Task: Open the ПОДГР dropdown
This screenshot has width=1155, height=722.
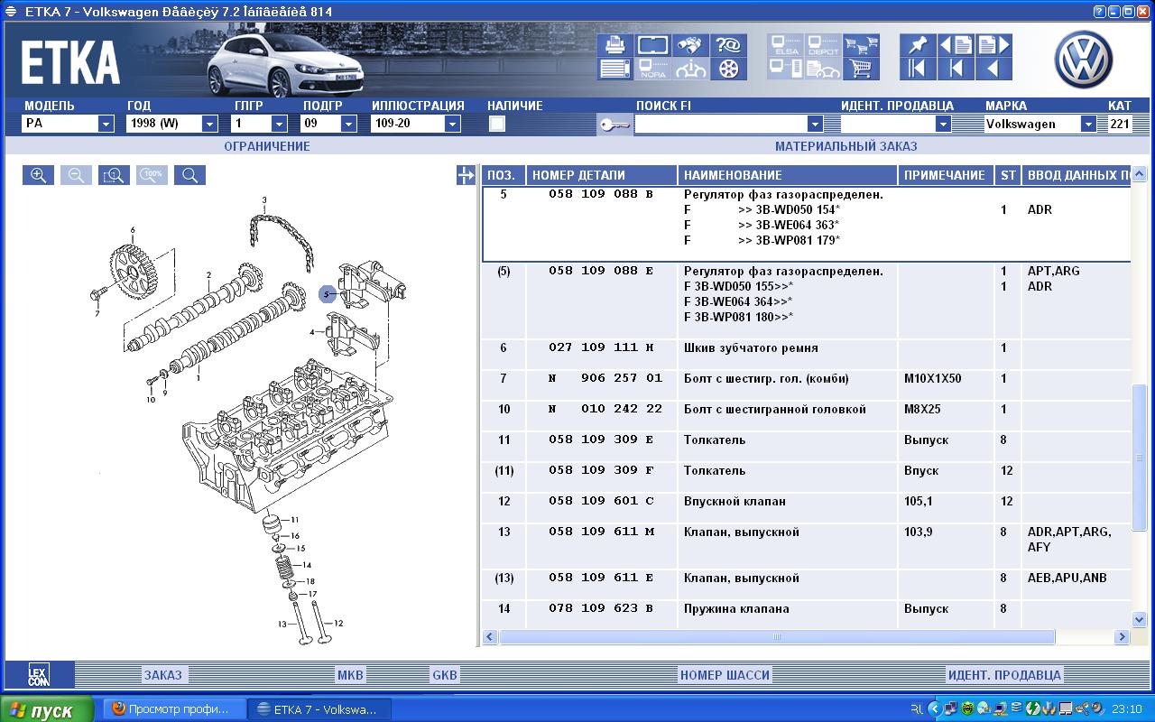Action: point(348,125)
